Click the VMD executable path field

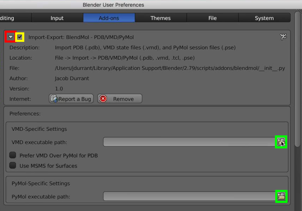coord(190,142)
